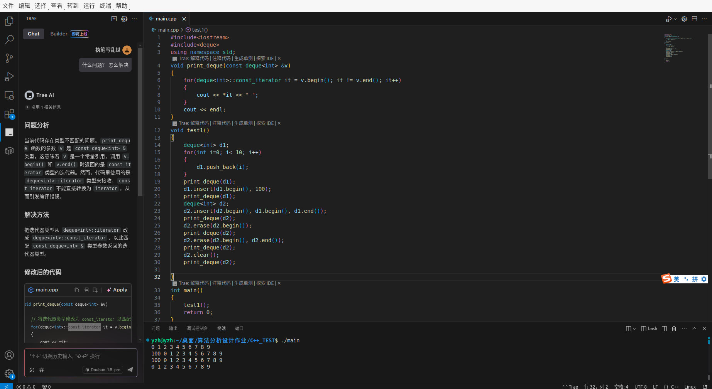The image size is (712, 389).
Task: Open the Doubao-1.5-pro model selector
Action: (x=102, y=370)
